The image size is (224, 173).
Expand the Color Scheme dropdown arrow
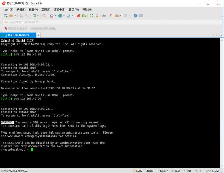(55, 16)
